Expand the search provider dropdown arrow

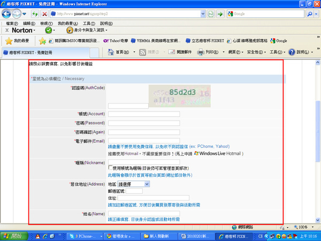pyautogui.click(x=317, y=14)
